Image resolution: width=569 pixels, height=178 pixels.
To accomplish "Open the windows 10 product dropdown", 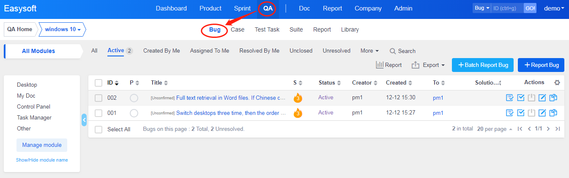I will click(63, 29).
